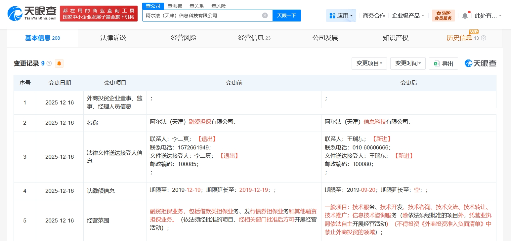Open the 商务合作 link
This screenshot has height=241, width=511.
pyautogui.click(x=374, y=16)
